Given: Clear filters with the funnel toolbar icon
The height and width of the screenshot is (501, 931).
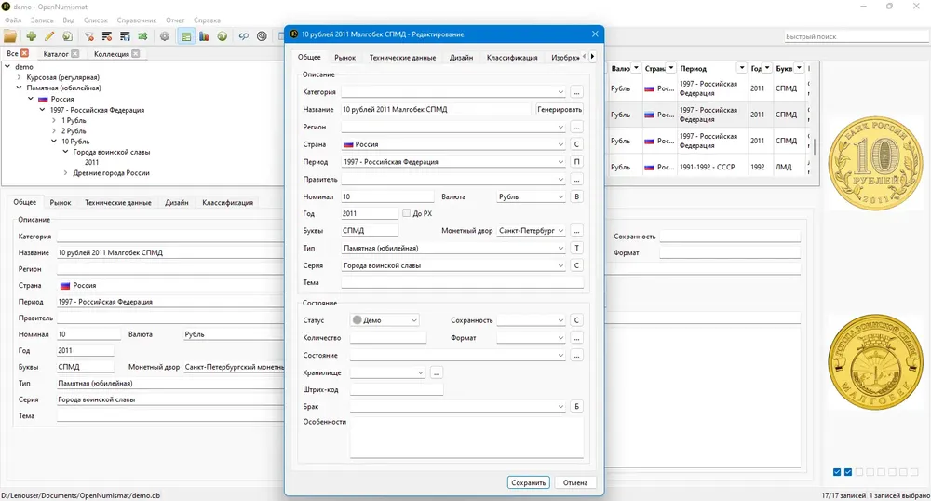Looking at the screenshot, I should tap(89, 36).
